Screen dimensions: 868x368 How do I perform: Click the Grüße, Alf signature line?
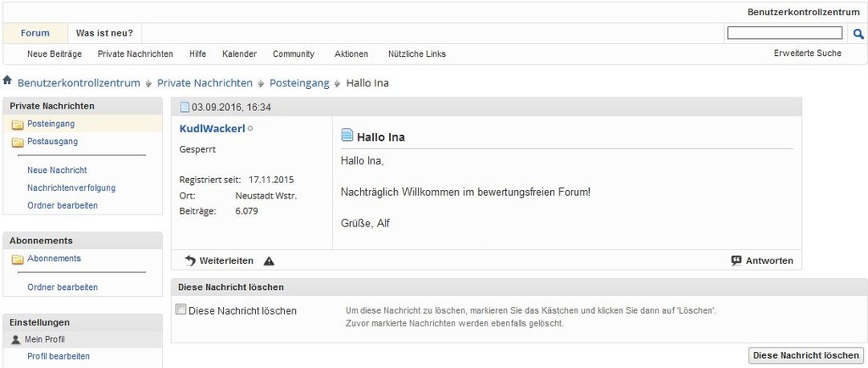366,224
